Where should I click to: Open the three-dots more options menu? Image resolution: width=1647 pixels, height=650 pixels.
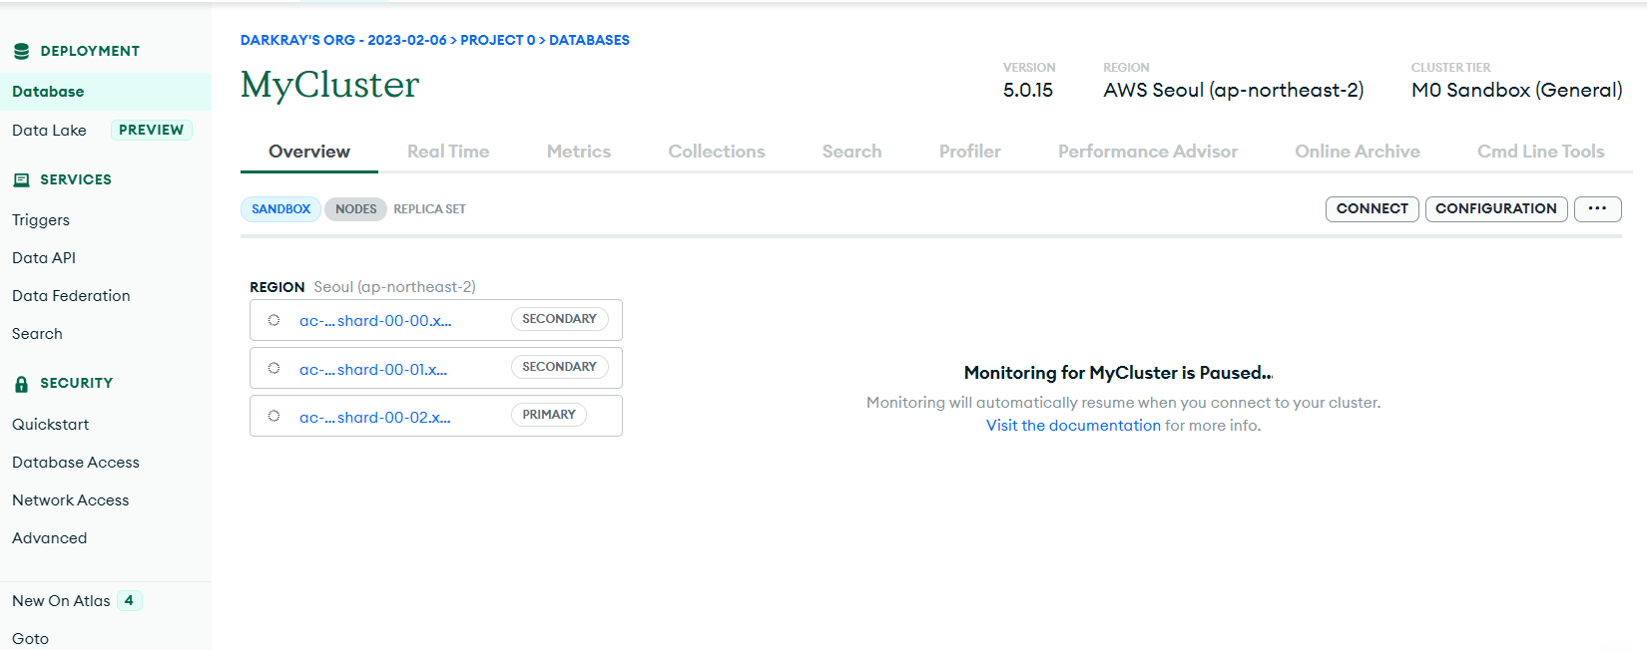tap(1597, 208)
